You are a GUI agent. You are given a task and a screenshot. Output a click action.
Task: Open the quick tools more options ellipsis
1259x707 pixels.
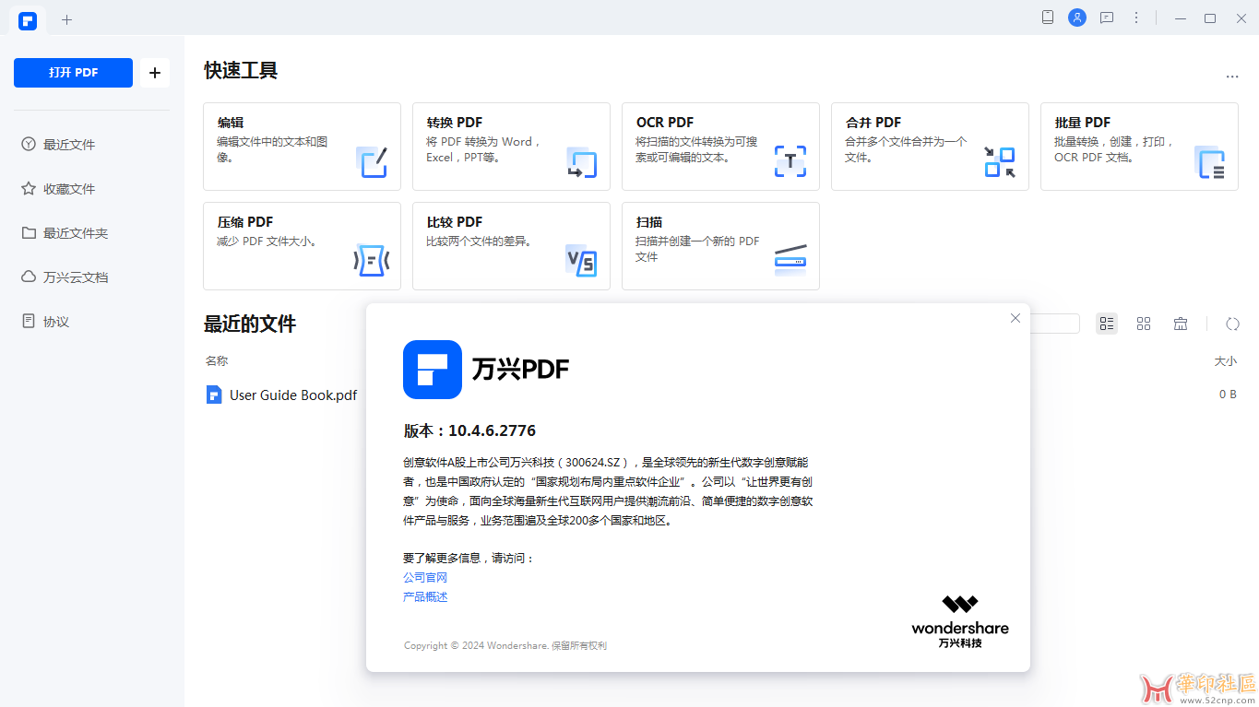tap(1232, 77)
